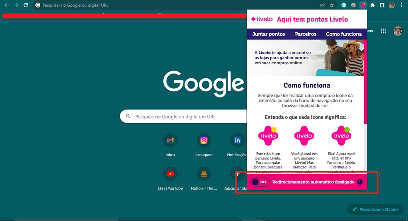Viewport: 408px width, 221px height.
Task: Click 'Você já está em um parceiro' description
Action: 304,162
